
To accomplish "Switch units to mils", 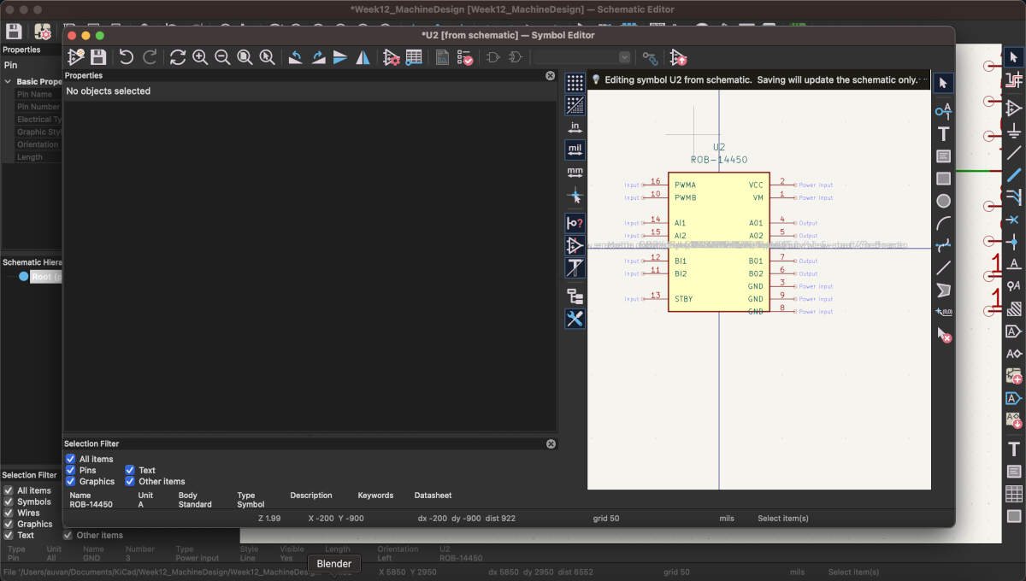I will pyautogui.click(x=575, y=150).
